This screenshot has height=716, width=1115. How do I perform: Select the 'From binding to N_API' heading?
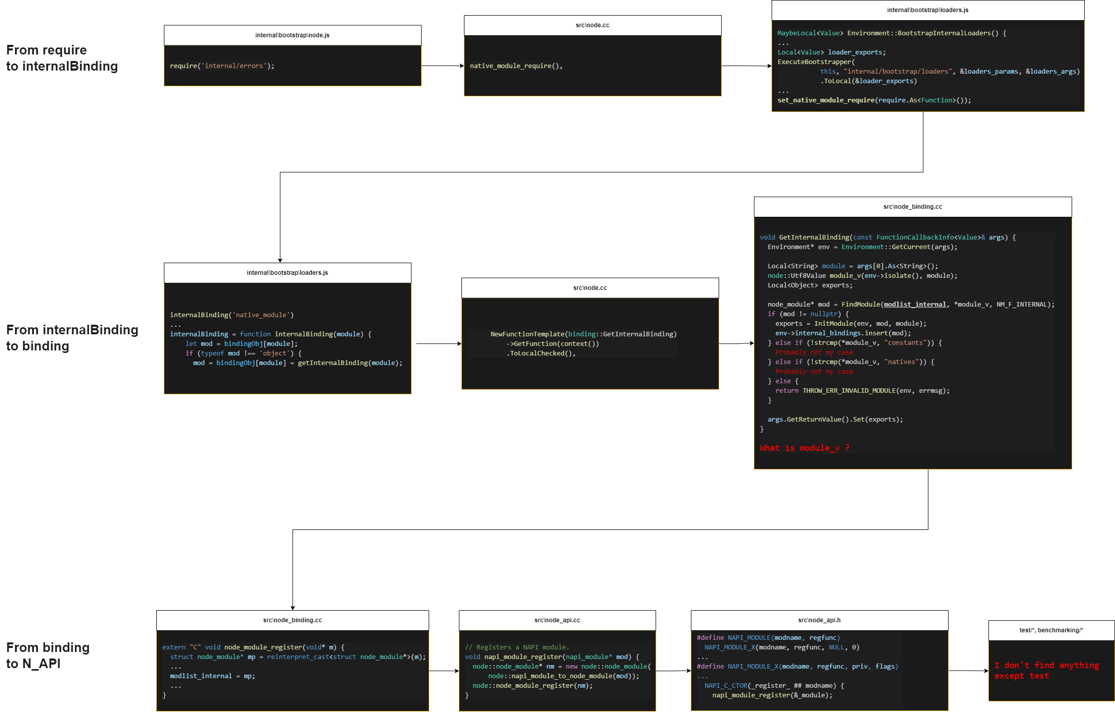pyautogui.click(x=48, y=655)
